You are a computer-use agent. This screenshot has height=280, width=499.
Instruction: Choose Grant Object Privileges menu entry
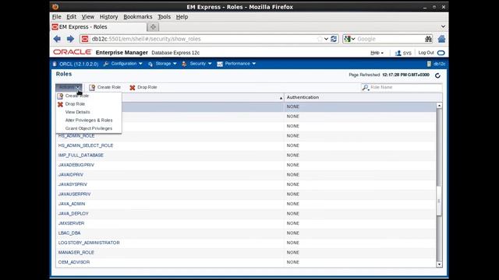pos(89,128)
